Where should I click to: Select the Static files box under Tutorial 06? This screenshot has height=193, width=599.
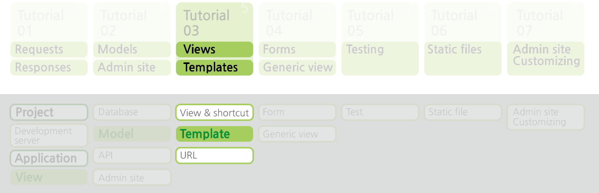click(x=463, y=59)
